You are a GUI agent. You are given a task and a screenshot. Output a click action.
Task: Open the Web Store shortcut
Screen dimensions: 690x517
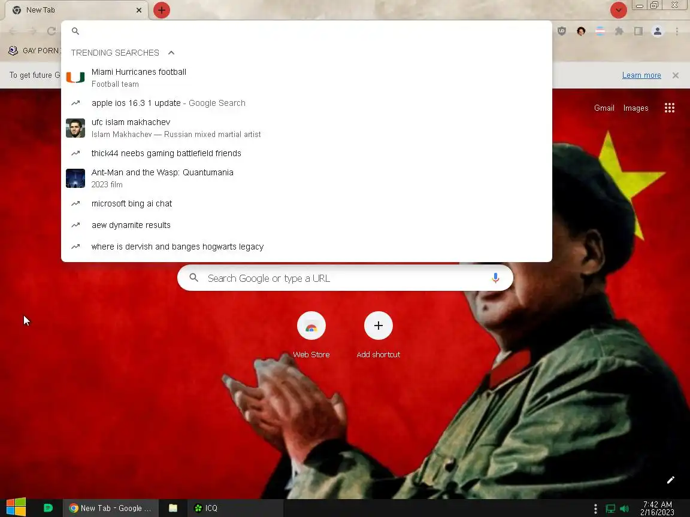click(x=311, y=335)
